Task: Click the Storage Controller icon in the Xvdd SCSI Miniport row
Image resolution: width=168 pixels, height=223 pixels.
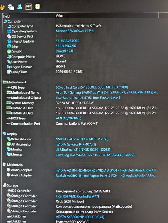Action: point(9,201)
